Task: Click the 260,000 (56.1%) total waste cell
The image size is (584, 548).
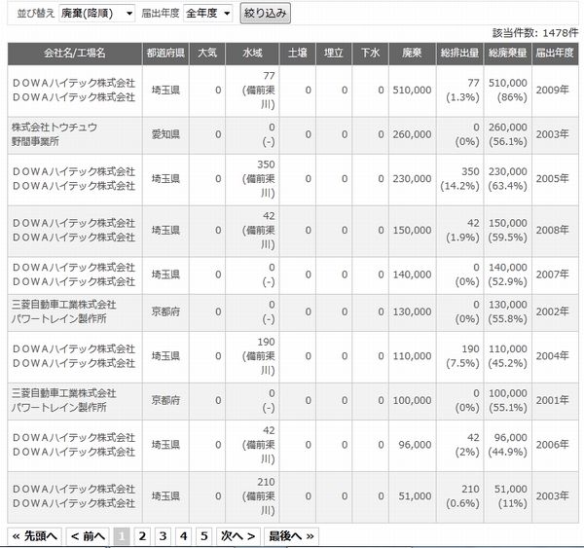Action: (507, 135)
